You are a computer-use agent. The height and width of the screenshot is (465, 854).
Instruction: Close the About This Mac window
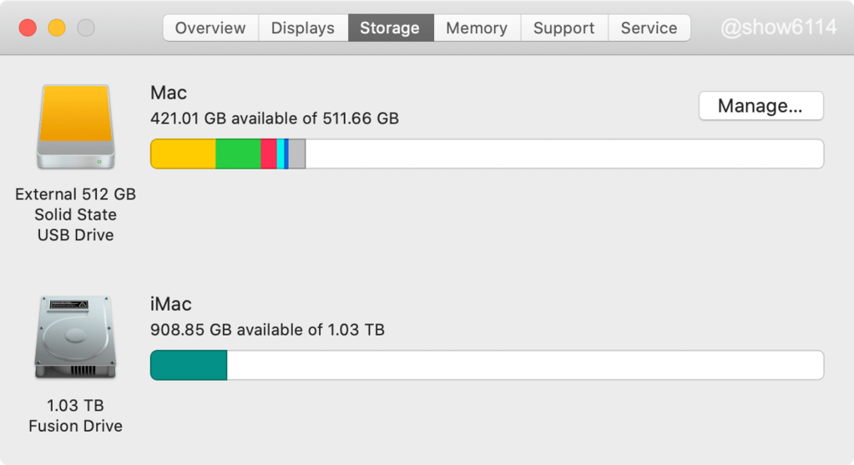[28, 28]
